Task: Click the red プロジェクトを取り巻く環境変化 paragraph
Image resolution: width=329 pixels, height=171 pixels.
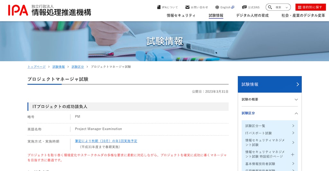Action: pyautogui.click(x=127, y=157)
